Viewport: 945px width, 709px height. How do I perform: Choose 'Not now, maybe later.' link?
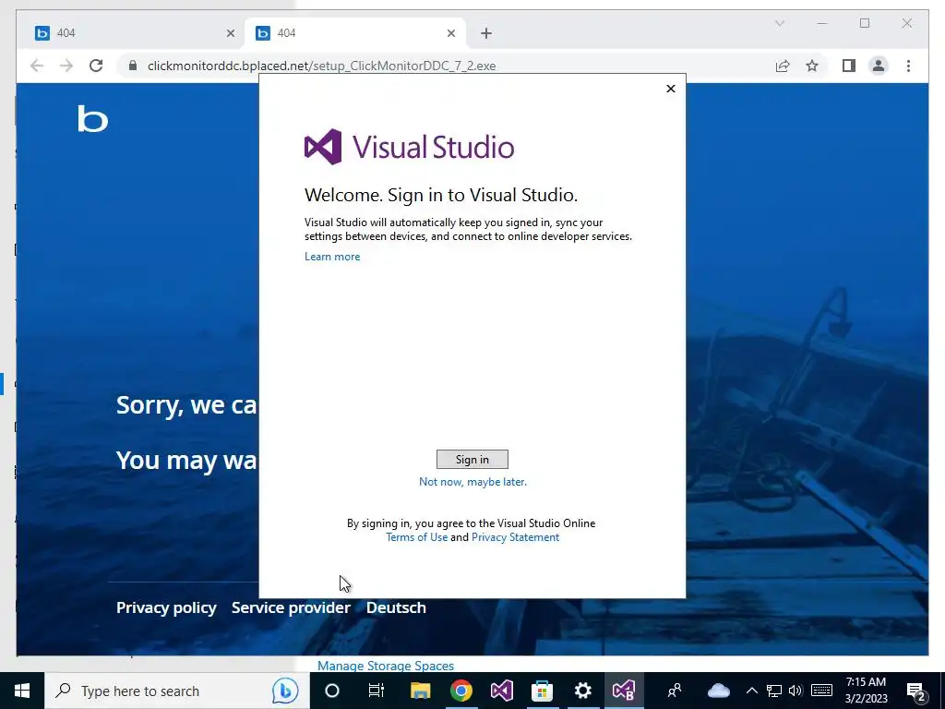(x=472, y=482)
